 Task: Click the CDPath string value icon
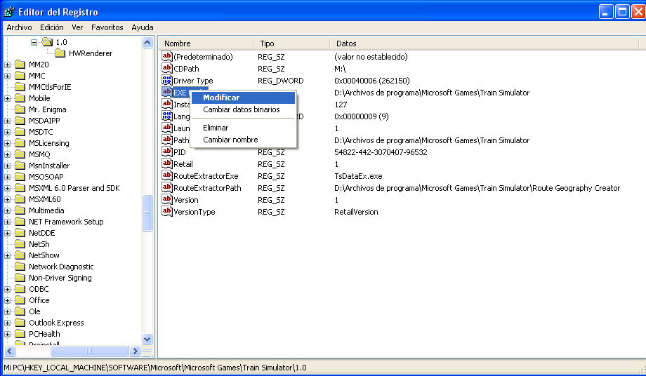(167, 69)
